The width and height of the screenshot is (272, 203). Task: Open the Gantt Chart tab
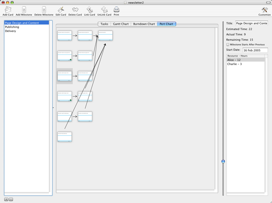coord(120,24)
